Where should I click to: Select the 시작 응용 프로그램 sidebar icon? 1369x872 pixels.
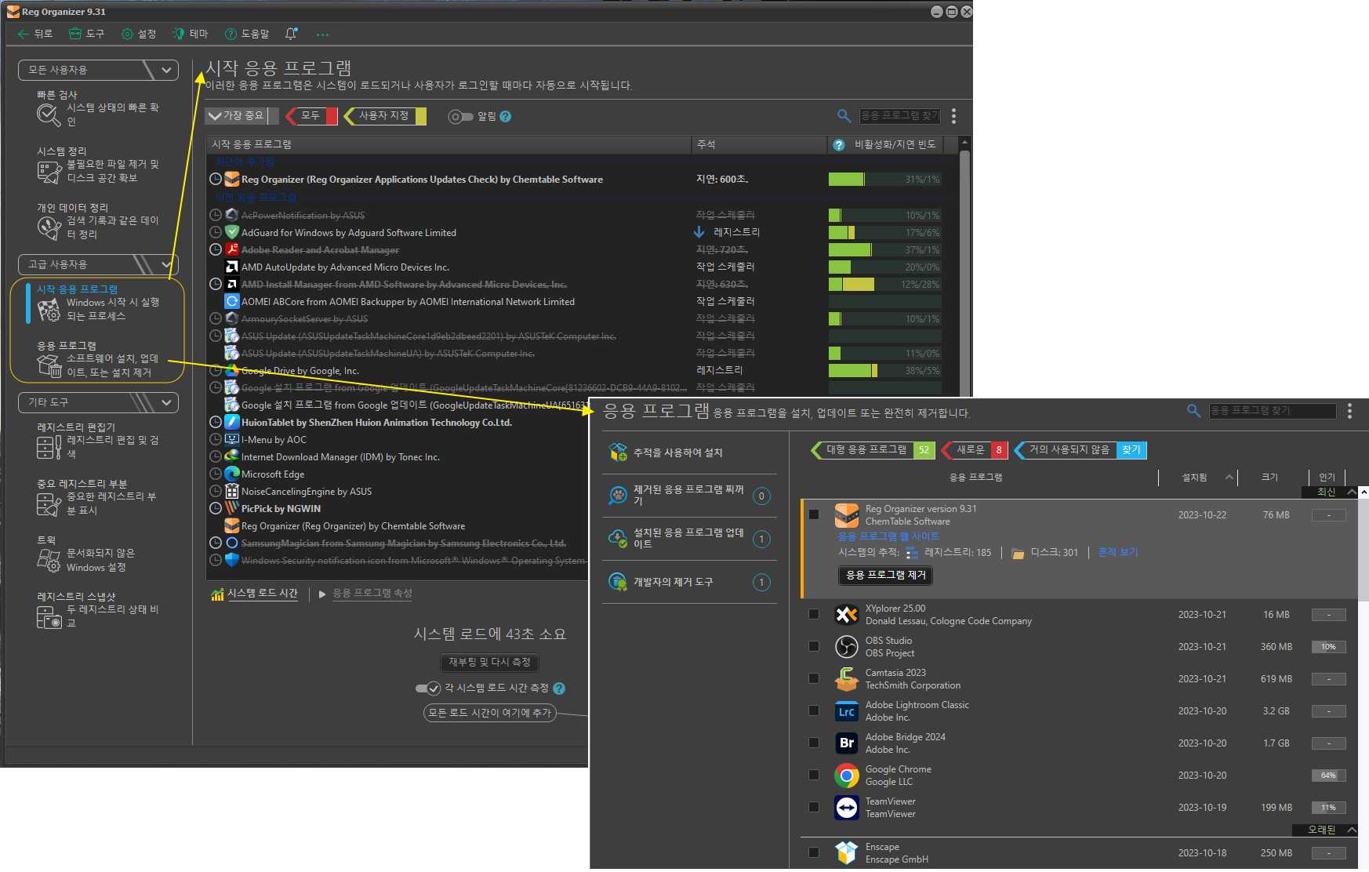49,310
